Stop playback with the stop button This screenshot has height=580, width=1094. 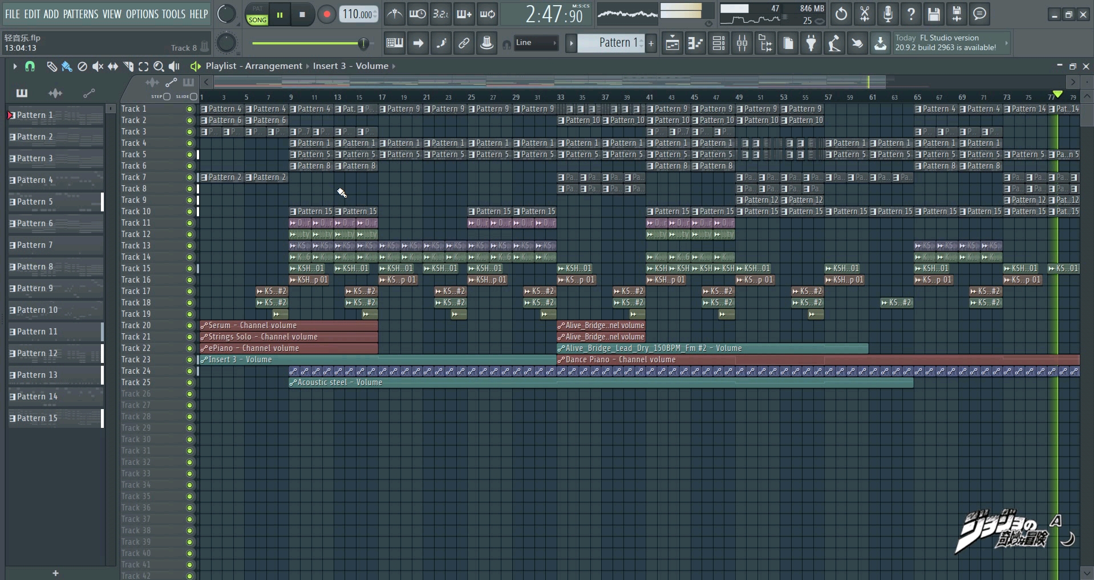[302, 15]
